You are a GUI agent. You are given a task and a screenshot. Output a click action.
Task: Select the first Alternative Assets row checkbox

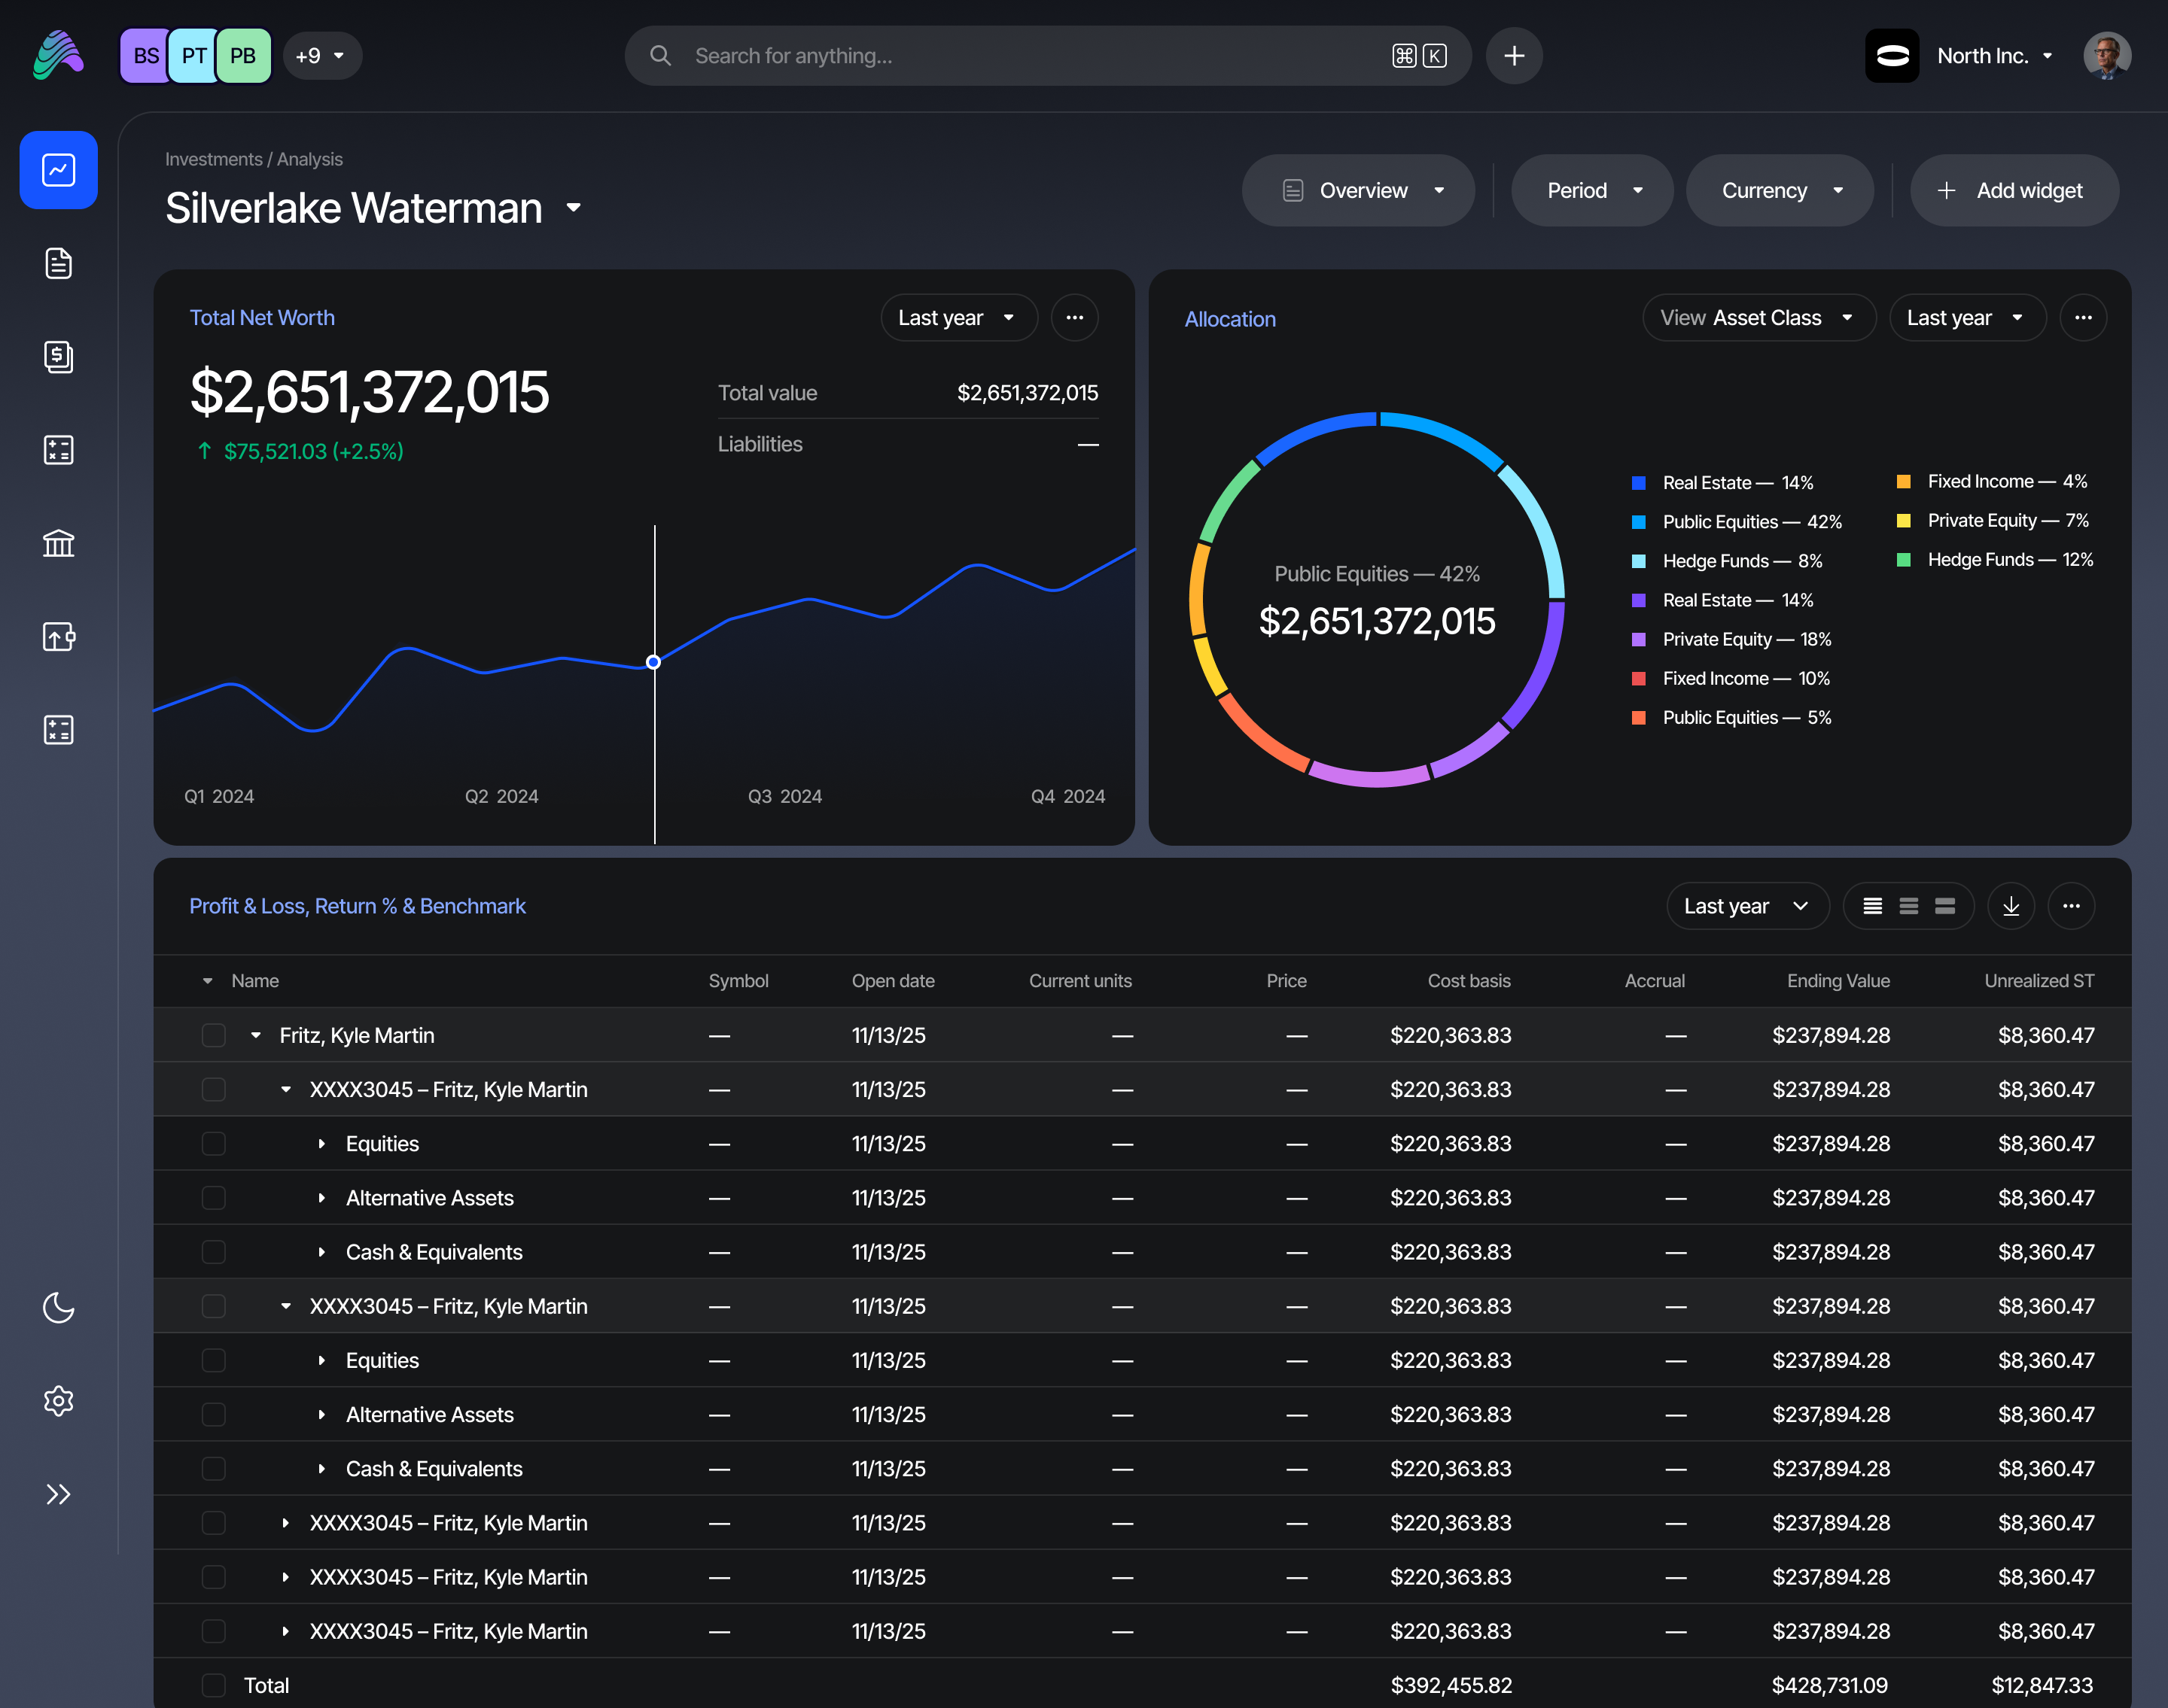pyautogui.click(x=213, y=1198)
